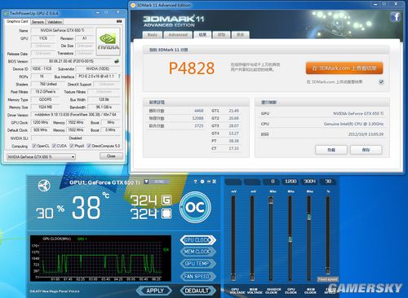Image resolution: width=408 pixels, height=298 pixels.
Task: Click the round OC overclock button
Action: click(195, 208)
